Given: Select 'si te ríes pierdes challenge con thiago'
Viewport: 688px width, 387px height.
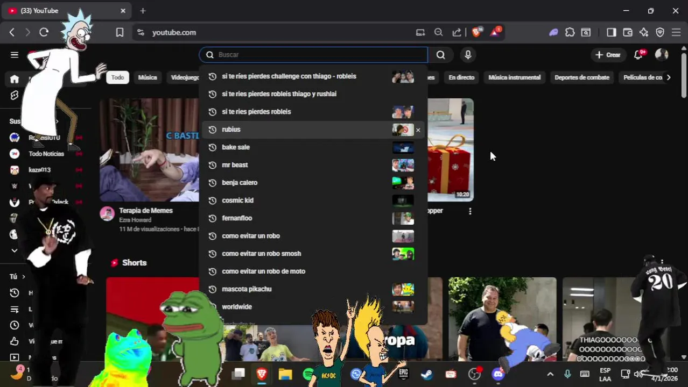Looking at the screenshot, I should click(314, 76).
